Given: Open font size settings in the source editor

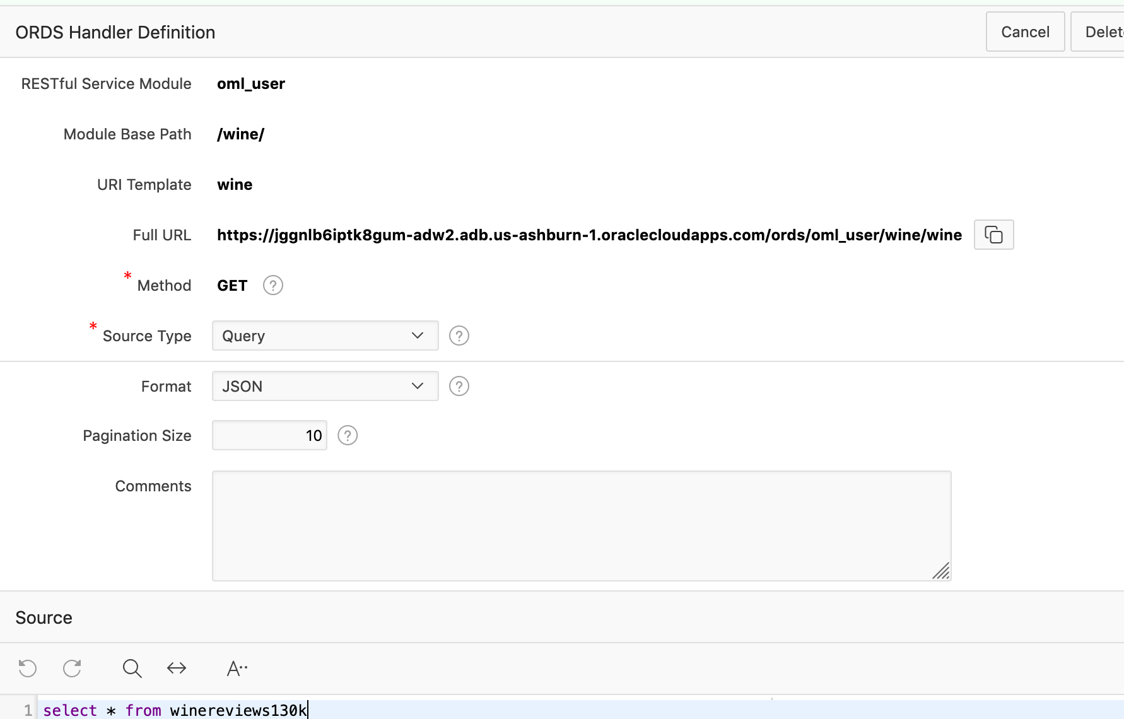Looking at the screenshot, I should [x=237, y=668].
